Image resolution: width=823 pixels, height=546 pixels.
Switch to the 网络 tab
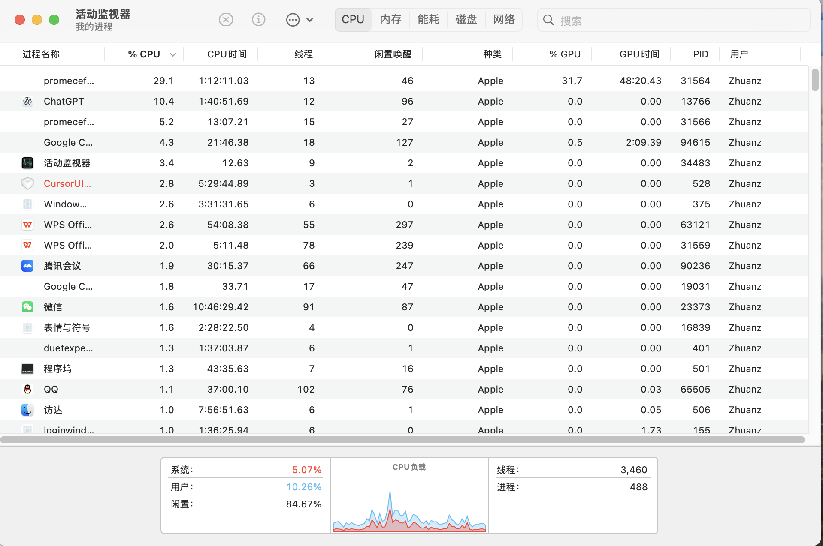(504, 20)
